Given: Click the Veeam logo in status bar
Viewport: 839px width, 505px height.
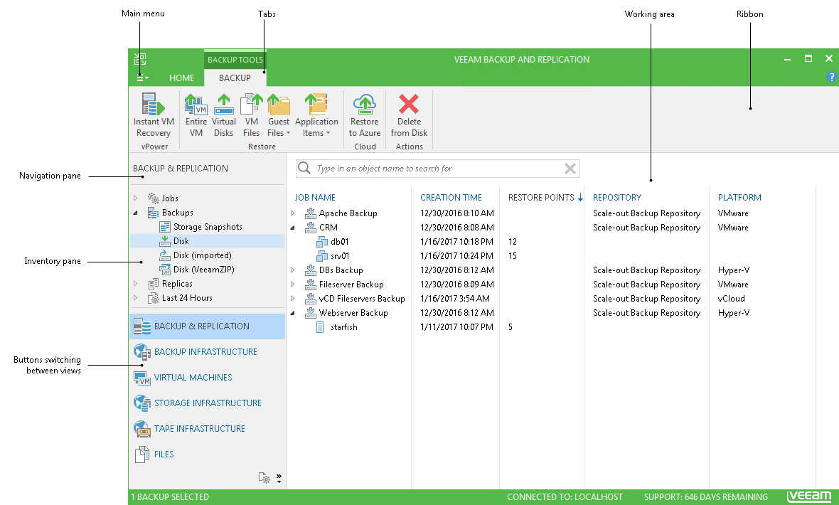Looking at the screenshot, I should coord(809,496).
